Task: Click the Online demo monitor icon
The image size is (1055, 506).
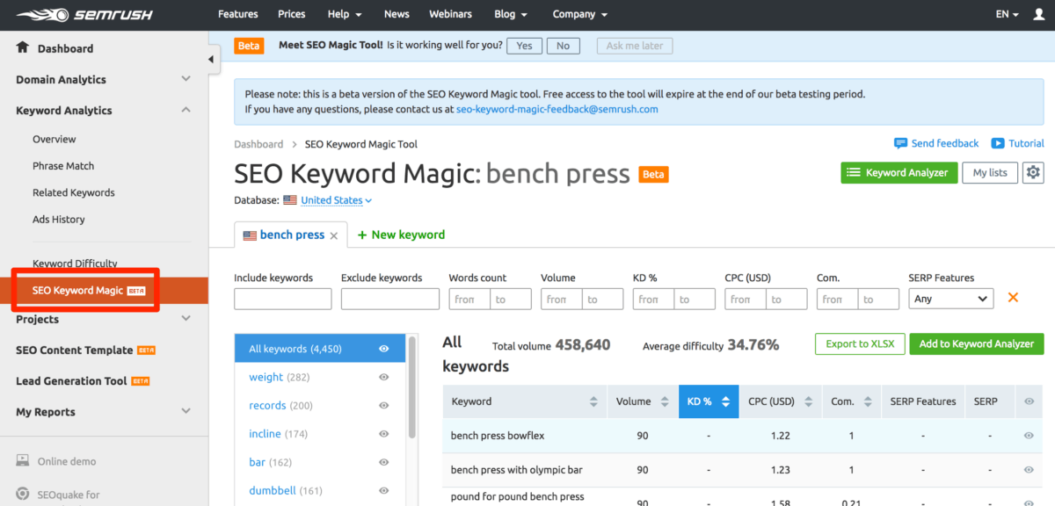Action: click(x=23, y=461)
